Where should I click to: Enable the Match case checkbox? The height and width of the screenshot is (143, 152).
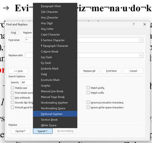point(13,88)
